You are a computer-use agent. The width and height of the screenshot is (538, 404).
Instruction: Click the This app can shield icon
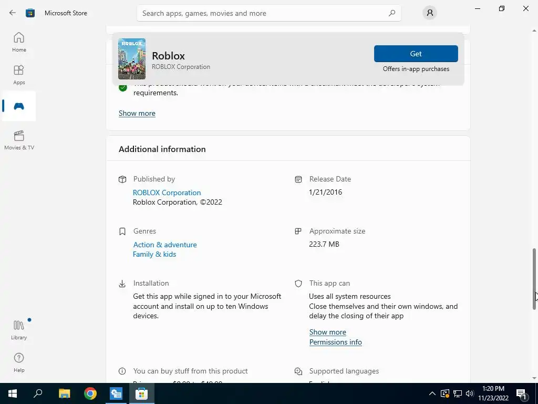[298, 284]
